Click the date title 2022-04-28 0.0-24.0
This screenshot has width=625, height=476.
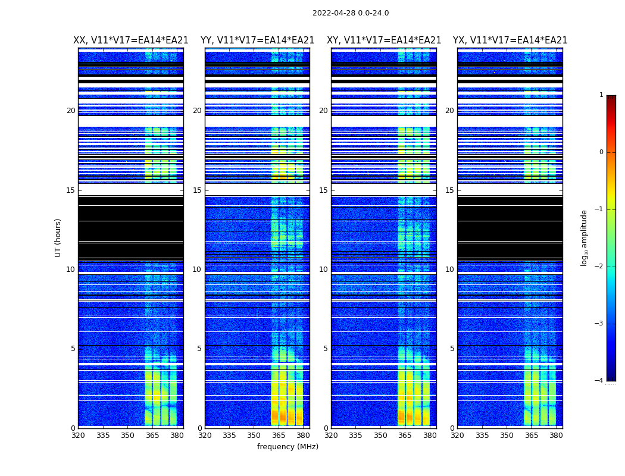(x=350, y=13)
